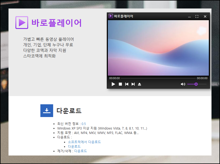Click the purple volume slider handle
220x164 pixels.
point(196,84)
